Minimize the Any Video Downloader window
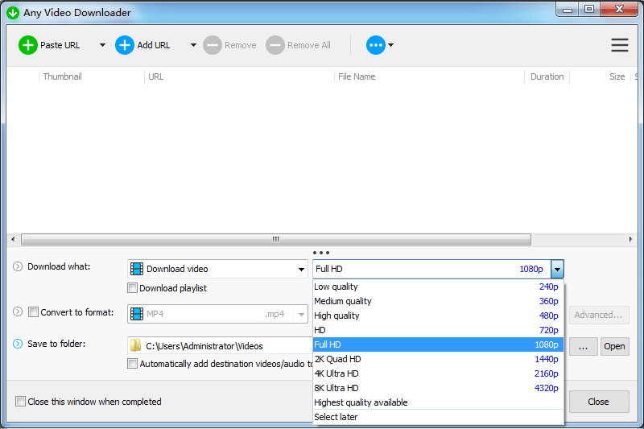This screenshot has height=429, width=644. [568, 10]
